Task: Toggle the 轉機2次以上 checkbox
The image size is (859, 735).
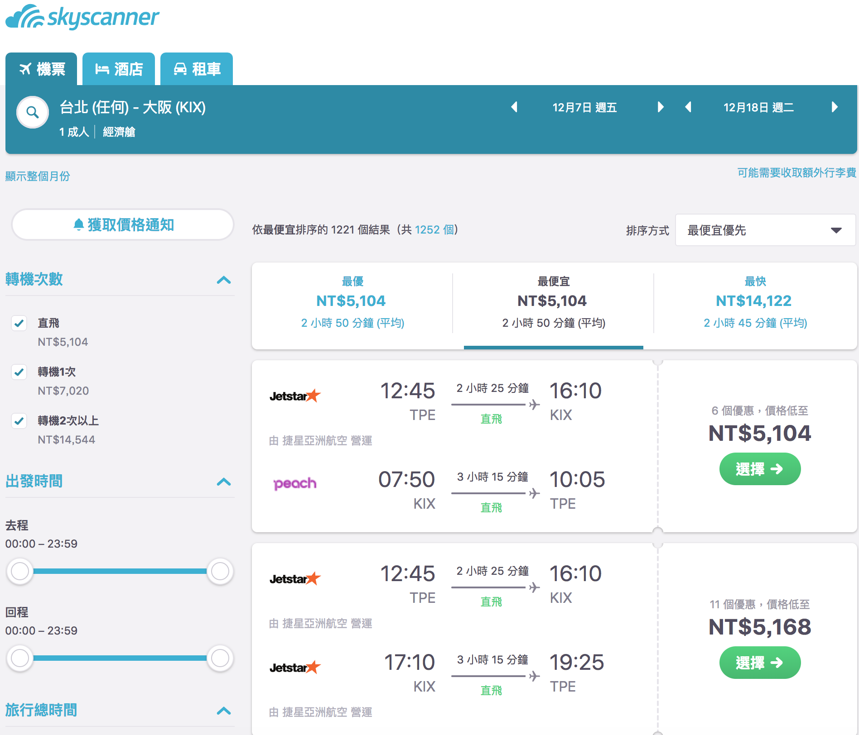Action: pos(19,421)
